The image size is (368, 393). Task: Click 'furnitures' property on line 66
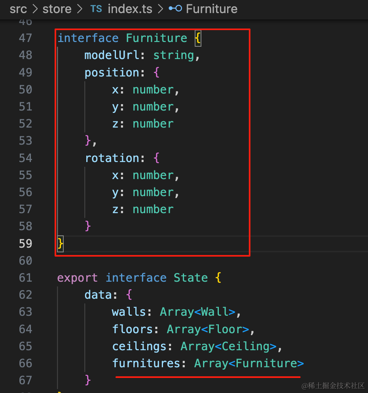[x=146, y=363]
